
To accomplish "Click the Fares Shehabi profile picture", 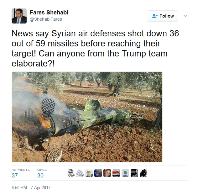I will [x=19, y=16].
